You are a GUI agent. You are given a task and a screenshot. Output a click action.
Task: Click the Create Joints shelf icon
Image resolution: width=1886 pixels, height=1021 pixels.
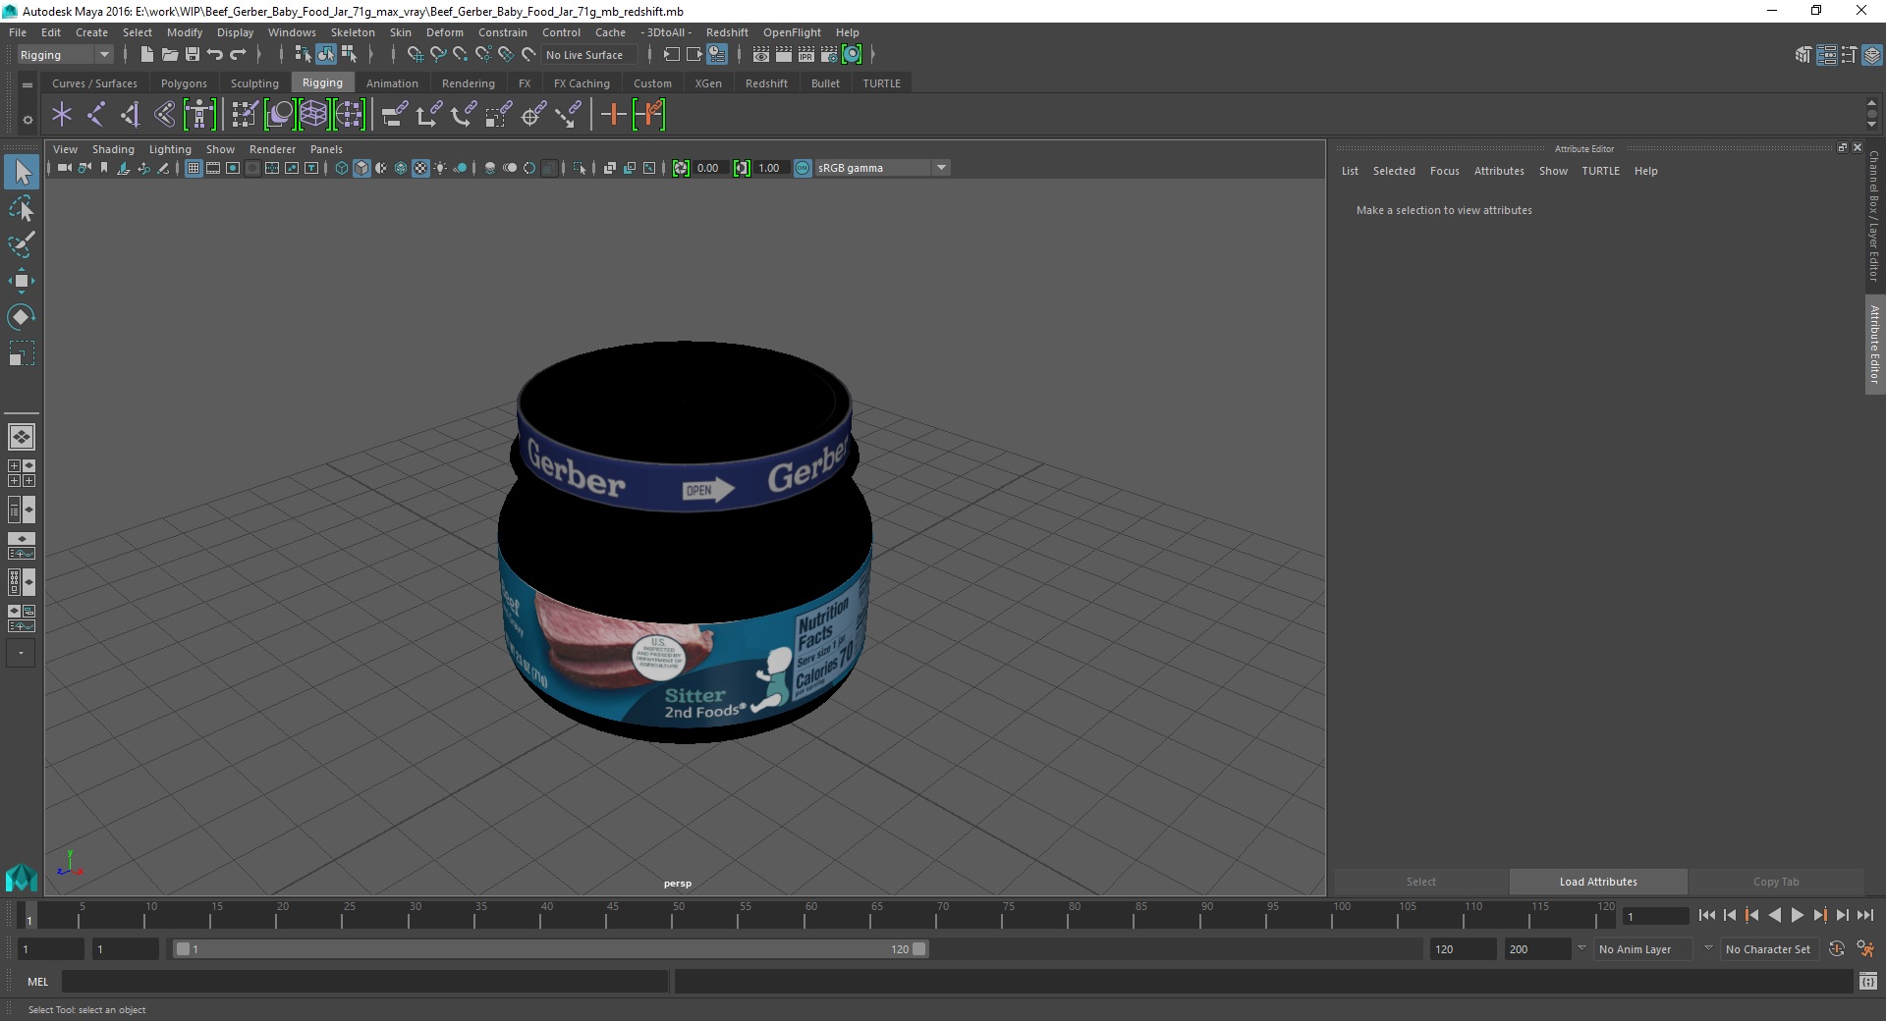(x=96, y=115)
